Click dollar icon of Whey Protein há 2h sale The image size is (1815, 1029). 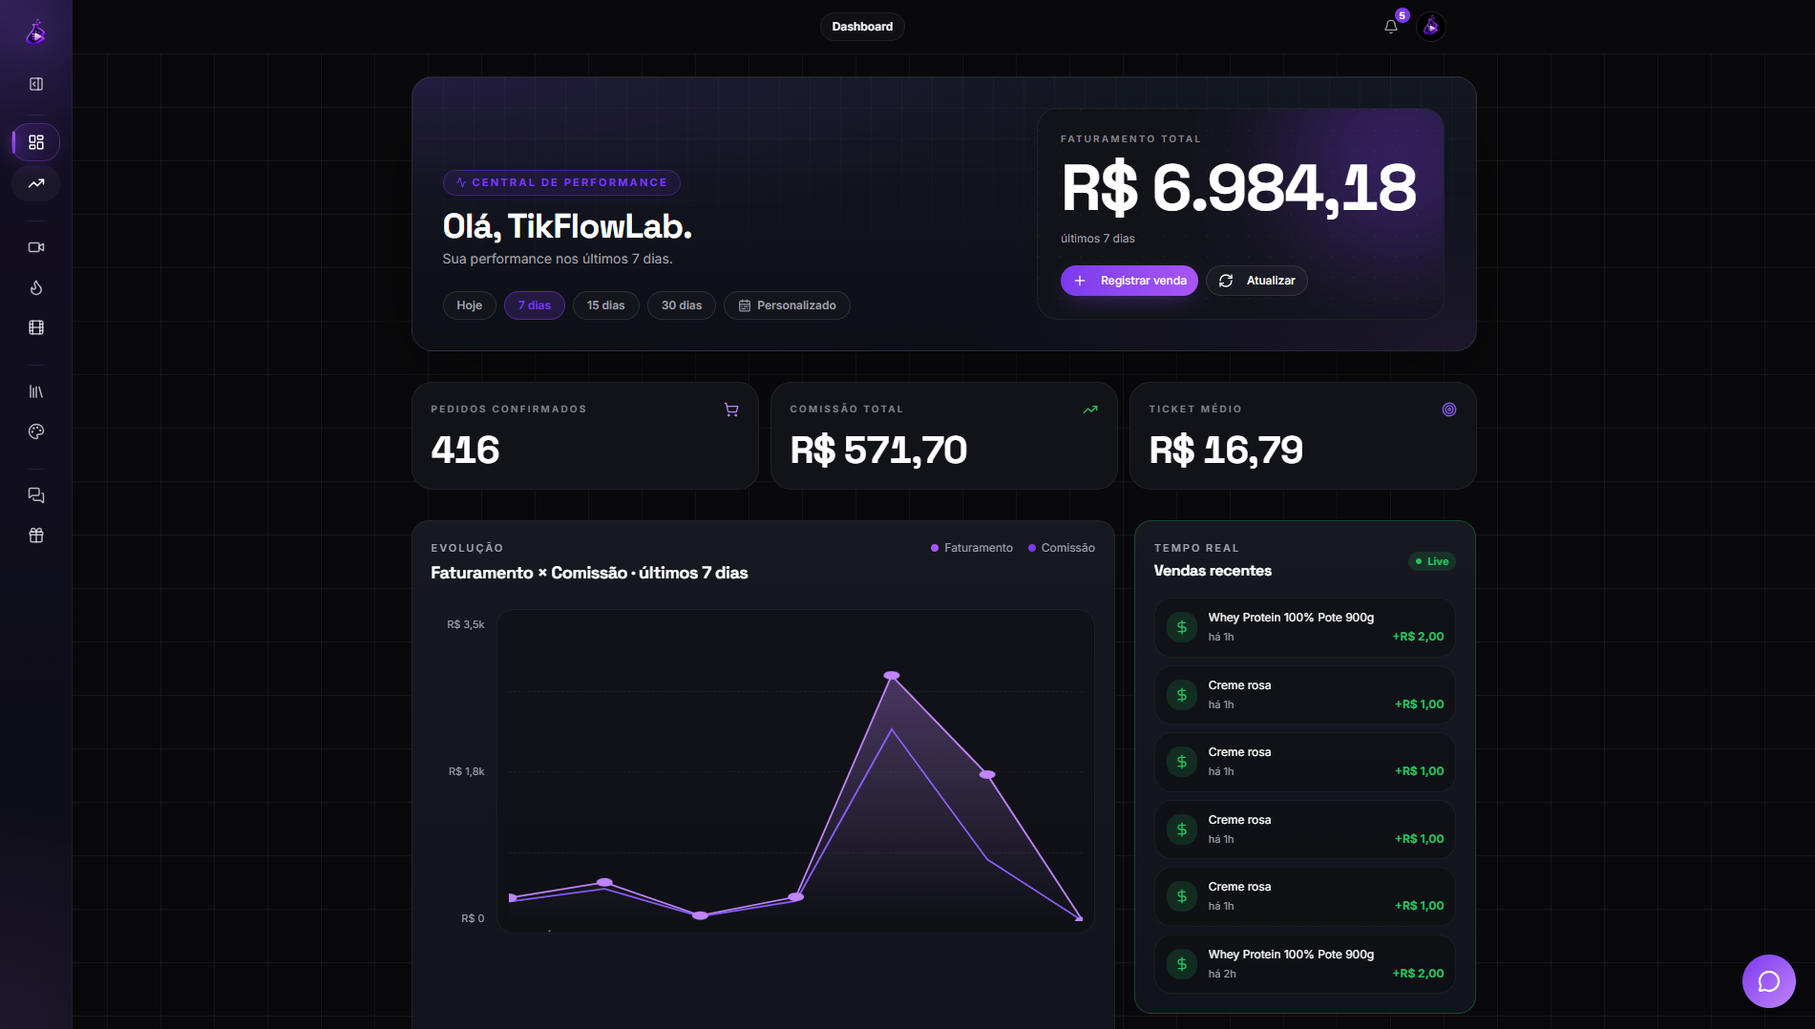[1182, 964]
